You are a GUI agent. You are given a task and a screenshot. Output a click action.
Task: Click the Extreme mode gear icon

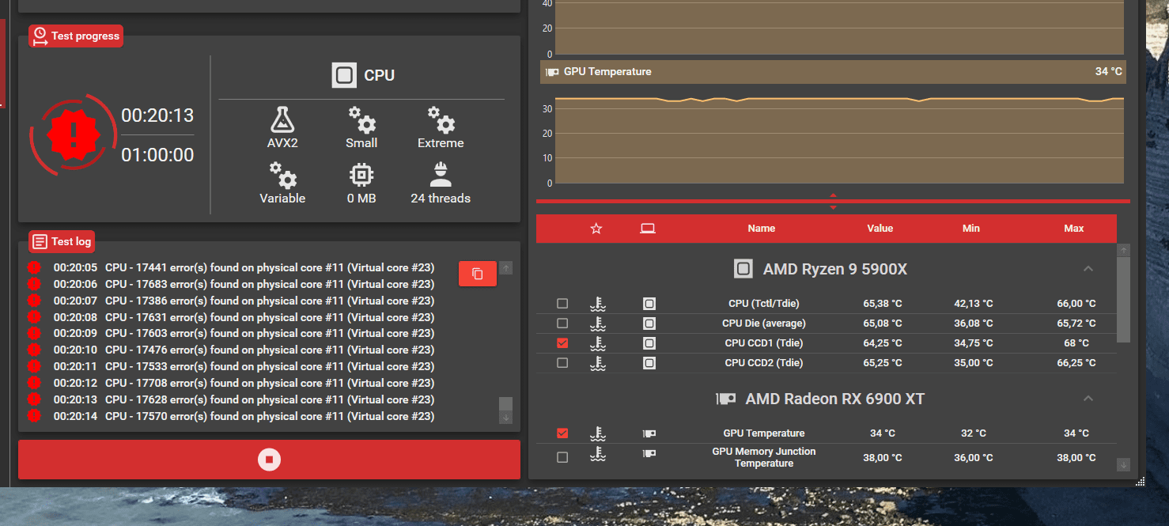click(x=441, y=120)
